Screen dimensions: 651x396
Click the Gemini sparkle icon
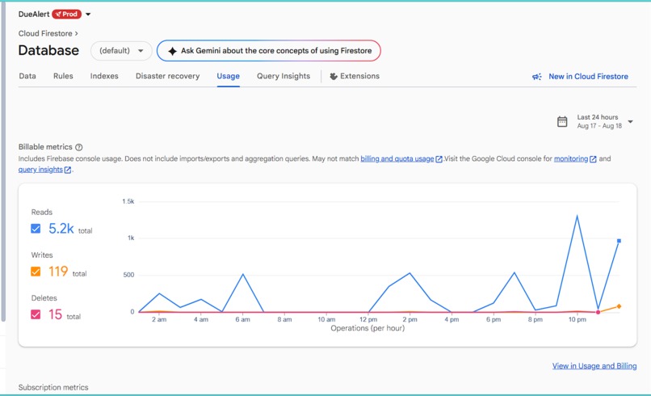point(172,51)
